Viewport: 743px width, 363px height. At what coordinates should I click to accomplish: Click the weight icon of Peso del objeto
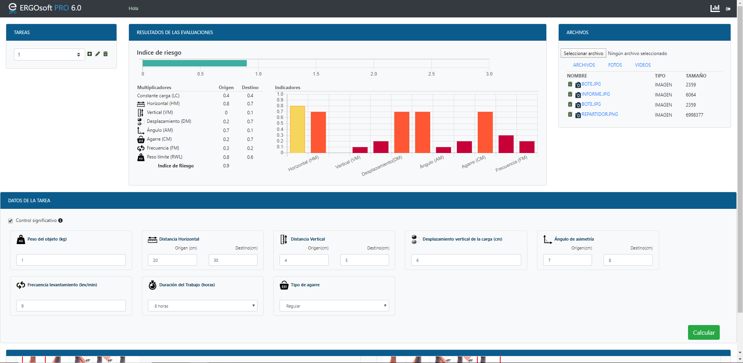[x=21, y=239]
